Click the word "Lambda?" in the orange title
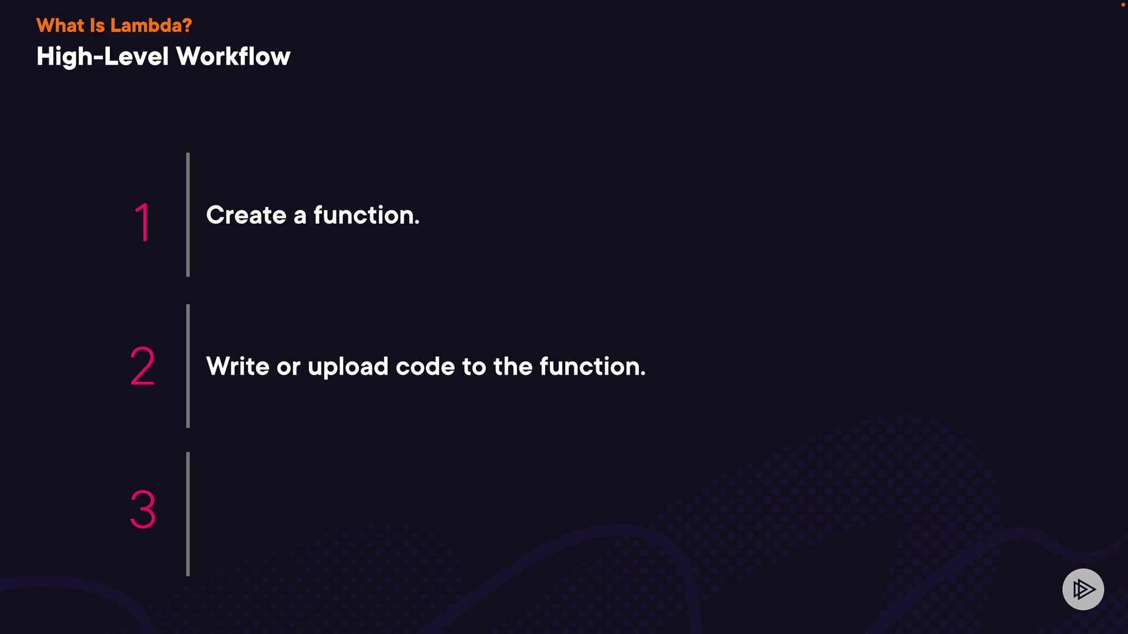The image size is (1128, 634). click(151, 25)
